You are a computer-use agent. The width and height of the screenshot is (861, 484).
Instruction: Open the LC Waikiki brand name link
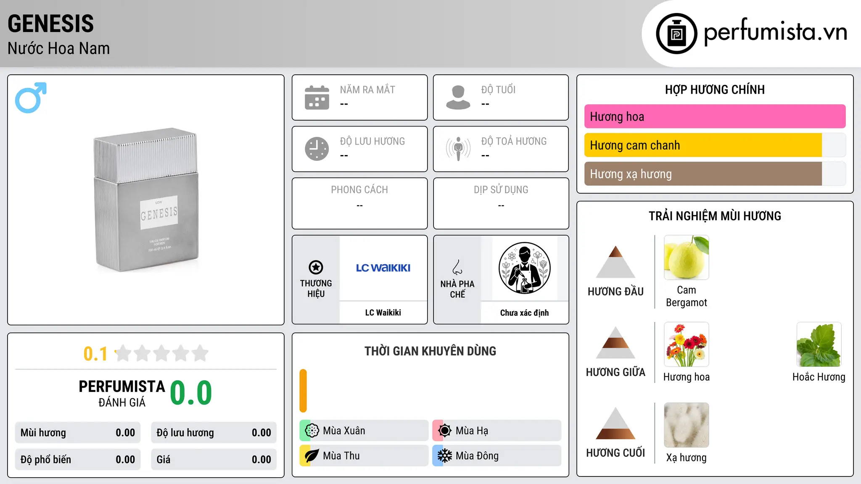coord(383,313)
